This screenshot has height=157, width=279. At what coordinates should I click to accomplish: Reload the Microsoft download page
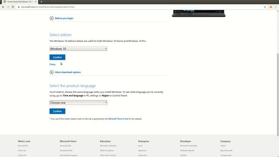(13, 7)
